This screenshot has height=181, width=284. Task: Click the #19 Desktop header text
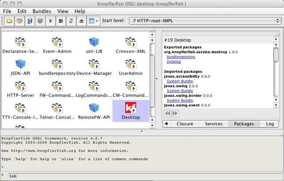177,40
